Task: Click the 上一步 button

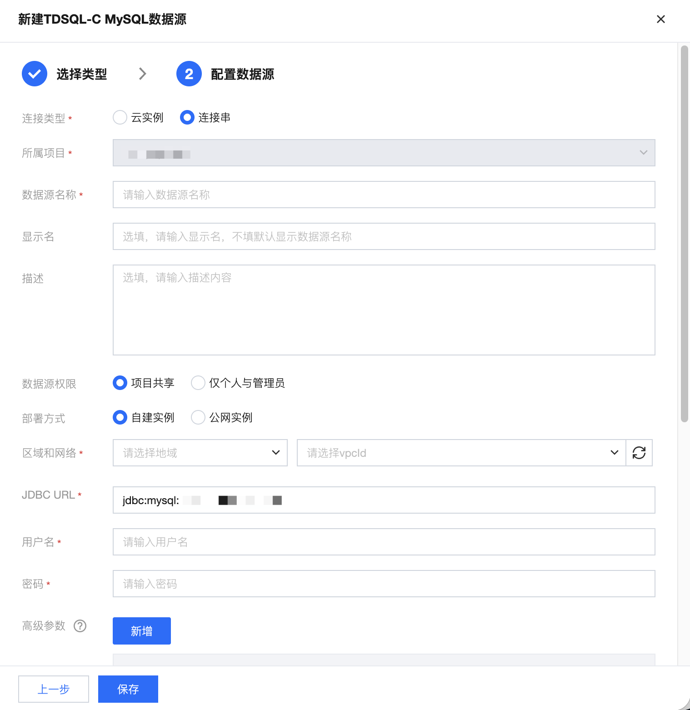Action: coord(54,689)
